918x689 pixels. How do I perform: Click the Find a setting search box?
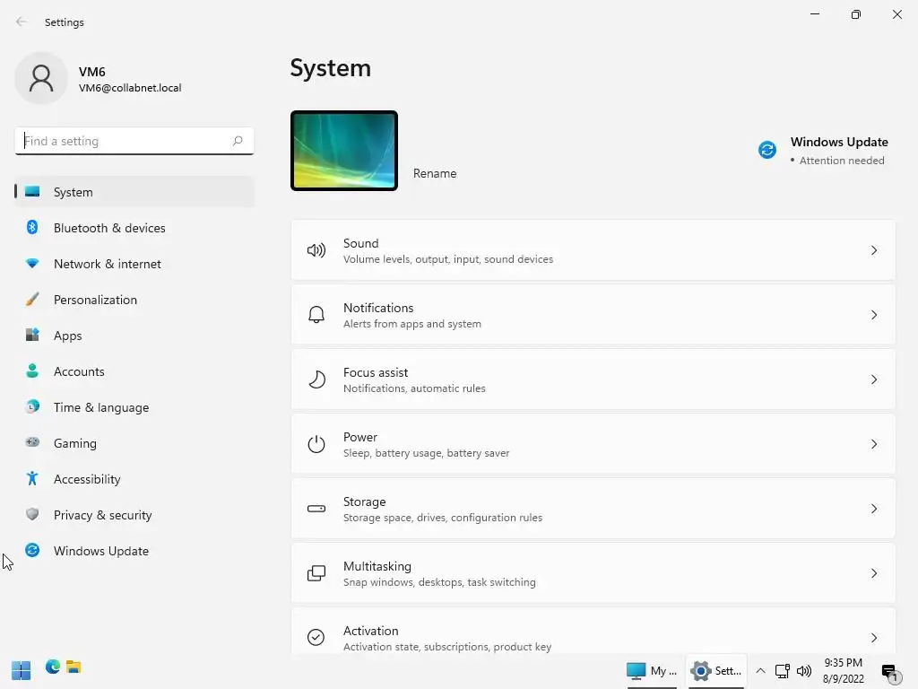[134, 141]
